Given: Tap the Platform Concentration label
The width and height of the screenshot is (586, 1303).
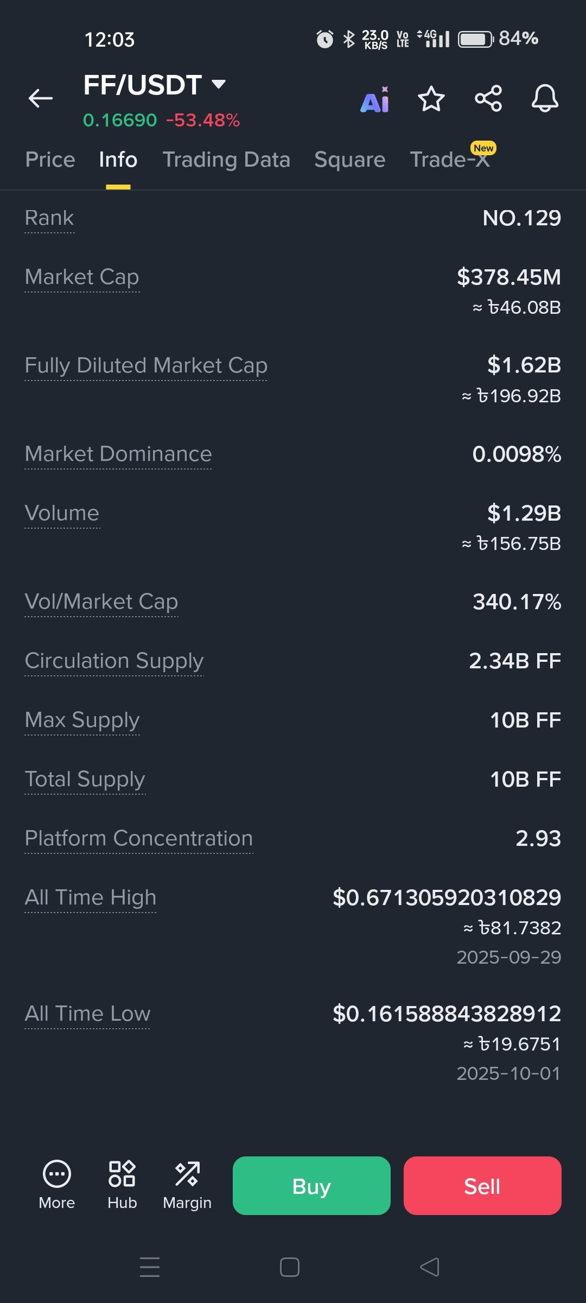Looking at the screenshot, I should click(x=139, y=838).
